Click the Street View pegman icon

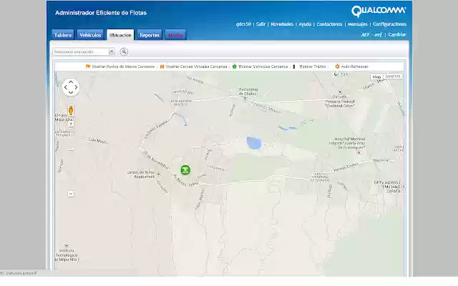click(71, 110)
